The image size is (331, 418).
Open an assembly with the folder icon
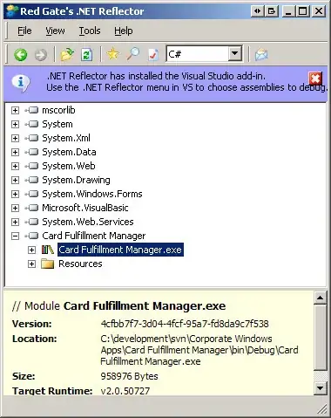[x=67, y=54]
